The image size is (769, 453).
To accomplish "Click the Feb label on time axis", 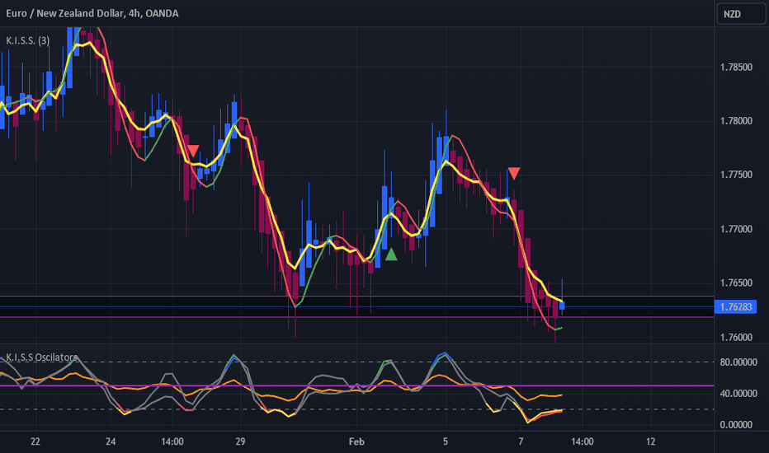I will pos(356,441).
